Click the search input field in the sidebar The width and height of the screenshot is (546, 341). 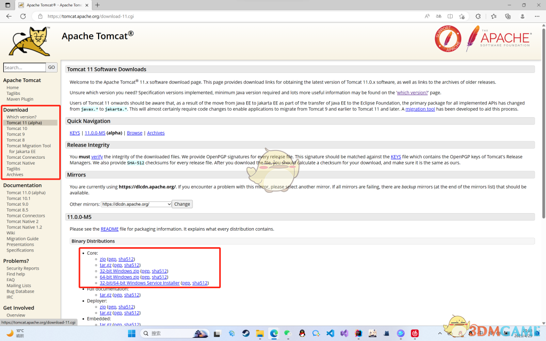tap(25, 67)
